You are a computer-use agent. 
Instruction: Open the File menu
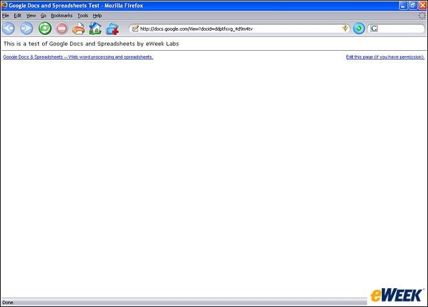point(5,15)
